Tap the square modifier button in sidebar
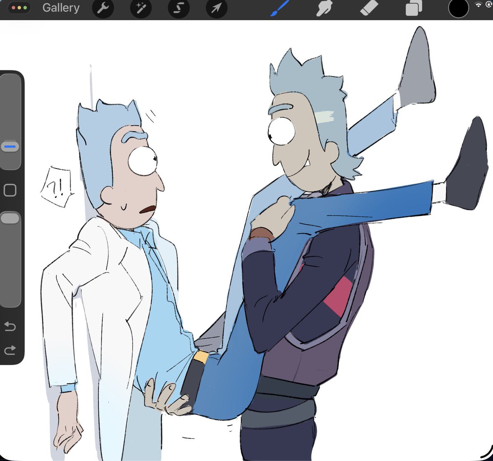 click(10, 190)
